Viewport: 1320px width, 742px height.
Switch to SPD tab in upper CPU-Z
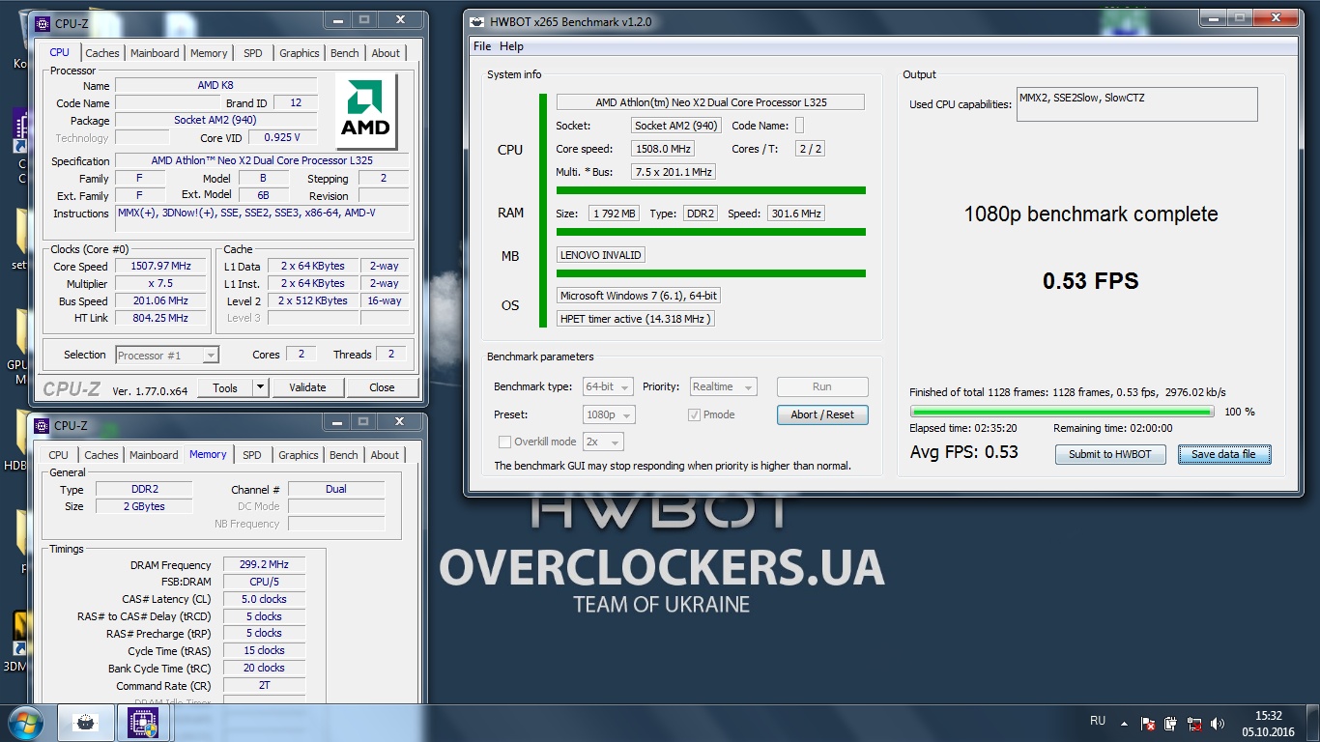click(253, 53)
